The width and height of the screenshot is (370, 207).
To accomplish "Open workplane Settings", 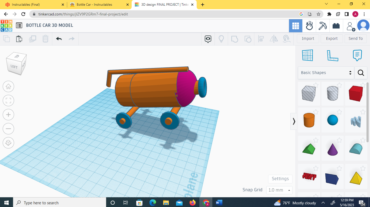I will click(x=280, y=179).
